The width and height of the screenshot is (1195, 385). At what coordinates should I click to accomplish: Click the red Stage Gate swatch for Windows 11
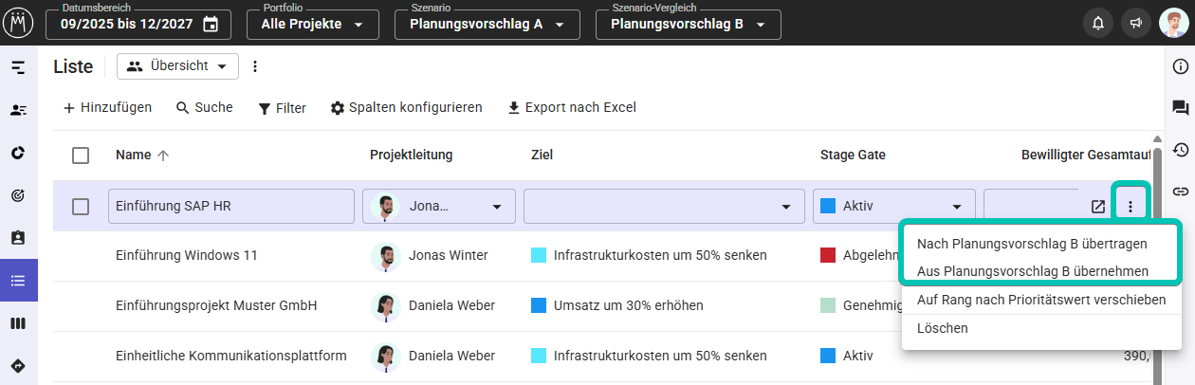coord(827,255)
